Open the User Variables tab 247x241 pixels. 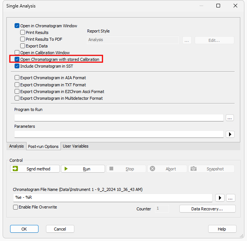75,146
